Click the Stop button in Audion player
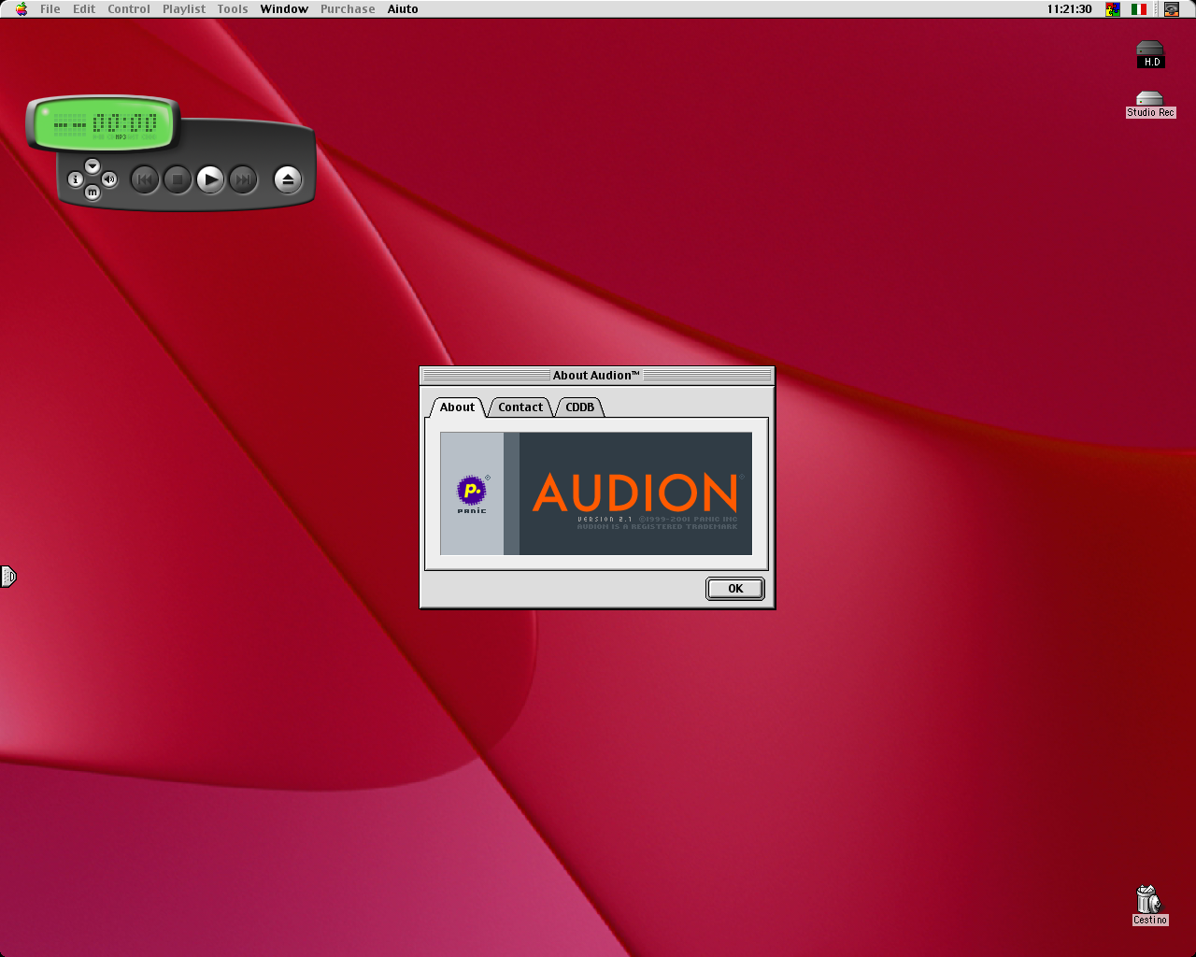 (x=178, y=179)
